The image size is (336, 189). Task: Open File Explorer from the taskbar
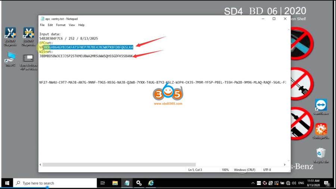click(x=115, y=183)
